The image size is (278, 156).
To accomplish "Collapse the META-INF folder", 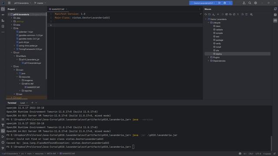I will 20,84.
